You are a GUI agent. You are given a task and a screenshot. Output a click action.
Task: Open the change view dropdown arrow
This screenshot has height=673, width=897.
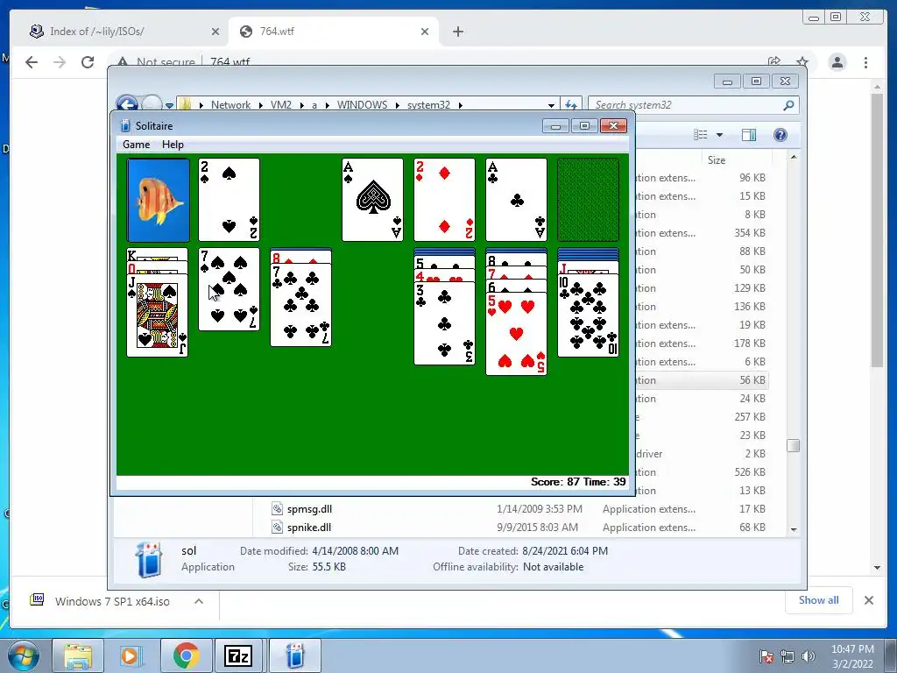[720, 135]
